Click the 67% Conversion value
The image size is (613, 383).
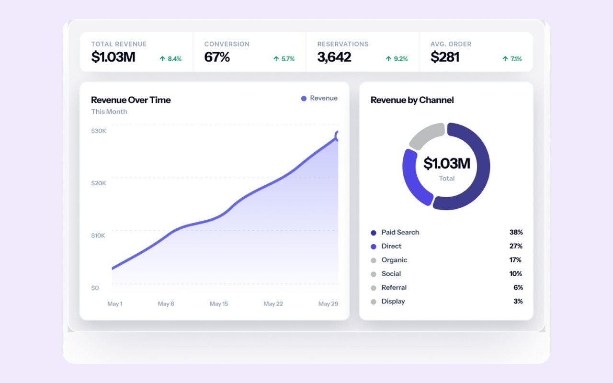[x=217, y=57]
